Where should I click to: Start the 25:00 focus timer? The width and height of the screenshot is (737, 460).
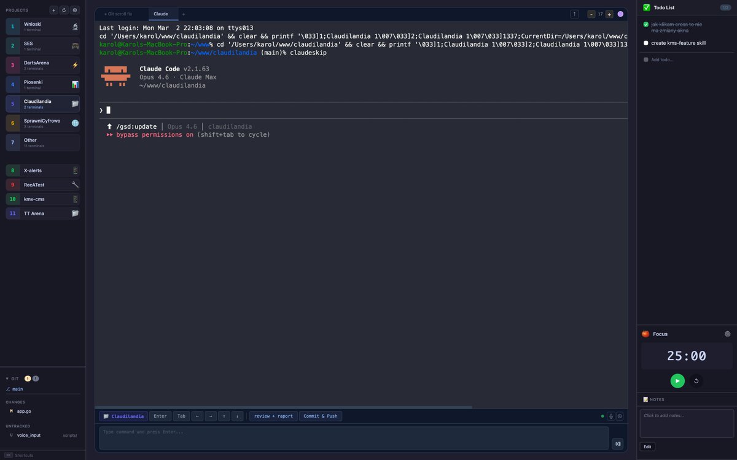[x=677, y=381]
